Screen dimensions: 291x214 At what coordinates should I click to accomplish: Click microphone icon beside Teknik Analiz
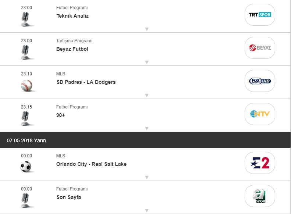[x=25, y=19]
